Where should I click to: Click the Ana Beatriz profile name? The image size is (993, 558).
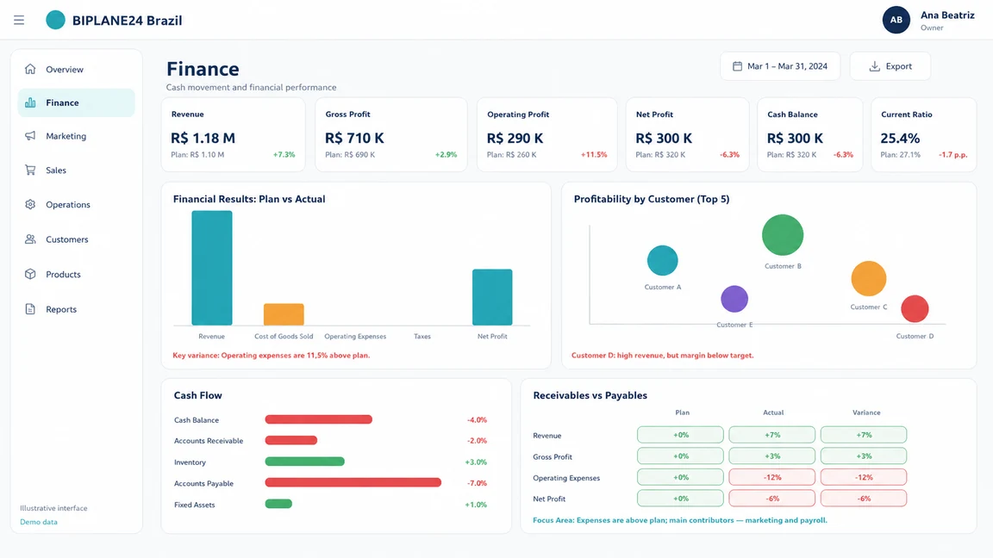pyautogui.click(x=947, y=15)
